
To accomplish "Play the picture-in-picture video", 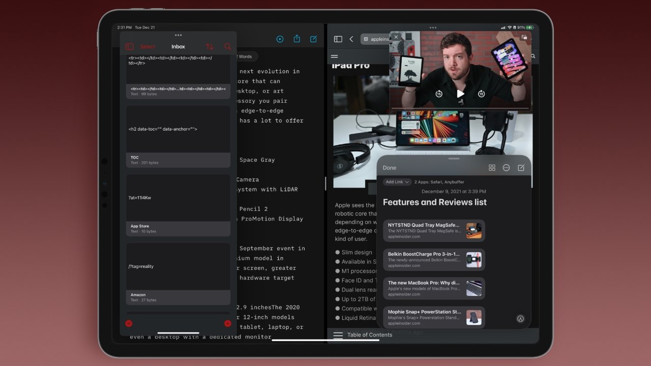I will tap(460, 94).
